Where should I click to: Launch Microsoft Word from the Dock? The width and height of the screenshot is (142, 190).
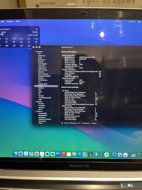47,154
